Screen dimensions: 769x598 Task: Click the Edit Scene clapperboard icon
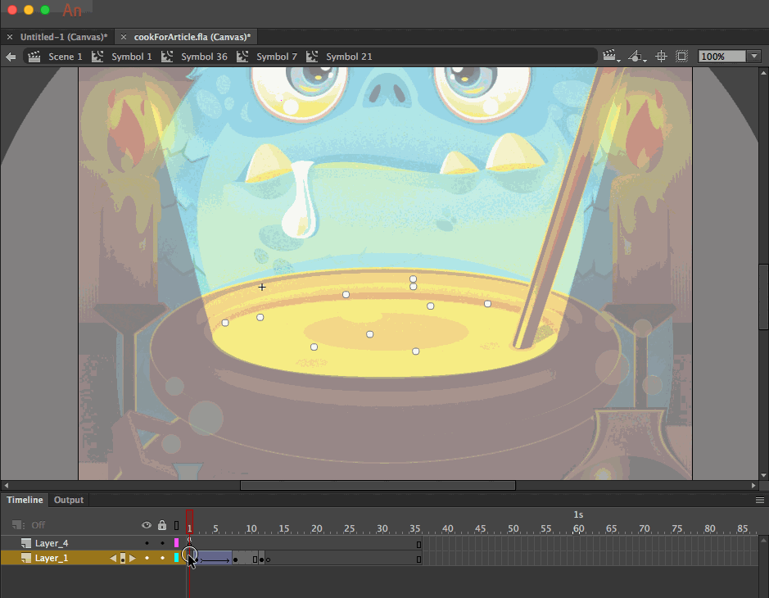(610, 54)
